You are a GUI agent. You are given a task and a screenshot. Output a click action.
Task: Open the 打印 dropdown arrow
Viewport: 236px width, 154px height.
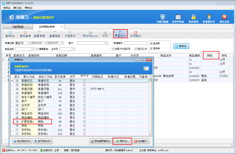(110, 34)
